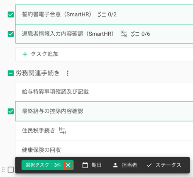Click the person icon for 担当者
This screenshot has height=177, width=193.
coord(115,165)
